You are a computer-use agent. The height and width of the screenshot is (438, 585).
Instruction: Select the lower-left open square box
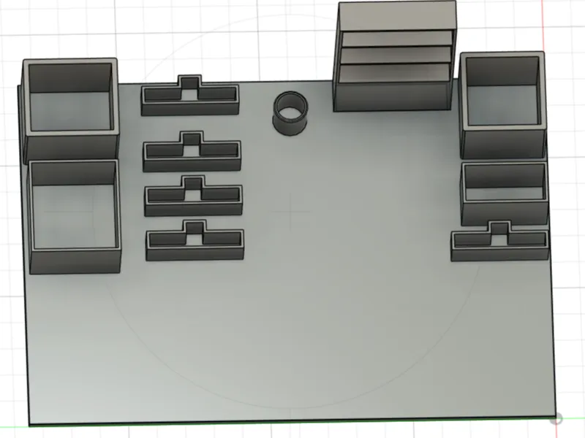click(x=75, y=218)
